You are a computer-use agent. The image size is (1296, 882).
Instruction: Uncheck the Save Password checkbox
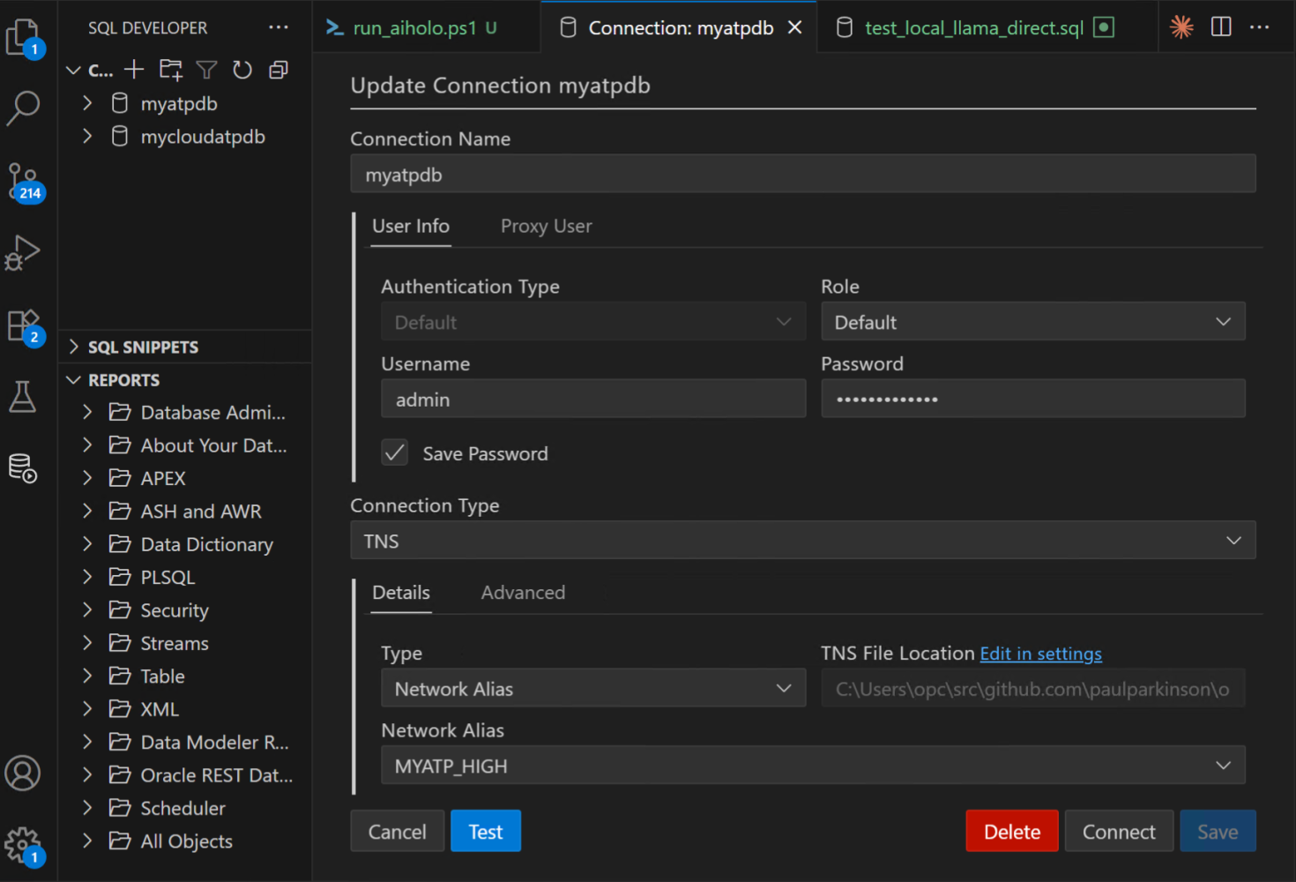coord(394,452)
